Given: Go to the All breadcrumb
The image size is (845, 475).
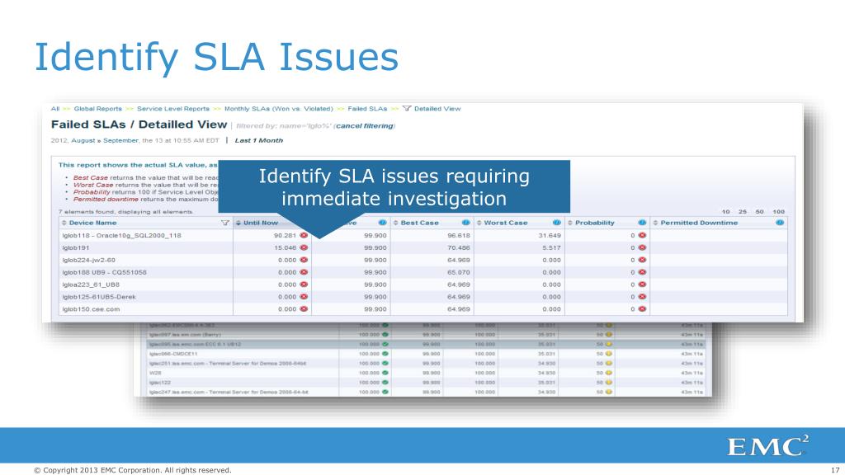Looking at the screenshot, I should [55, 109].
